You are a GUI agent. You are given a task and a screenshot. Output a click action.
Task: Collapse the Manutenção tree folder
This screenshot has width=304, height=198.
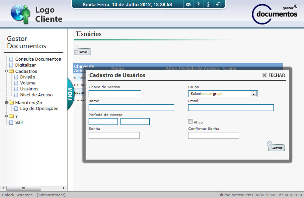coord(7,103)
